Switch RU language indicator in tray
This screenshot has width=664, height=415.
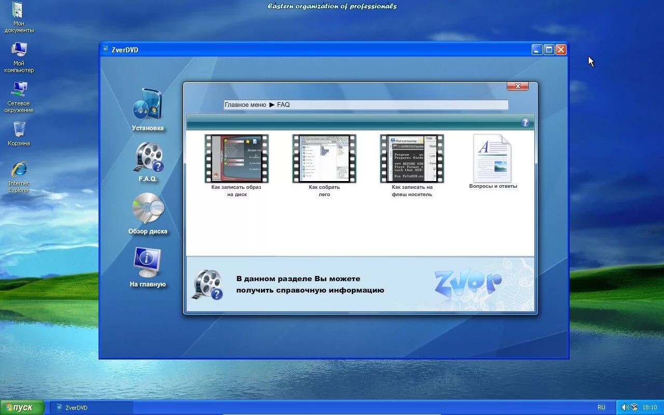601,408
